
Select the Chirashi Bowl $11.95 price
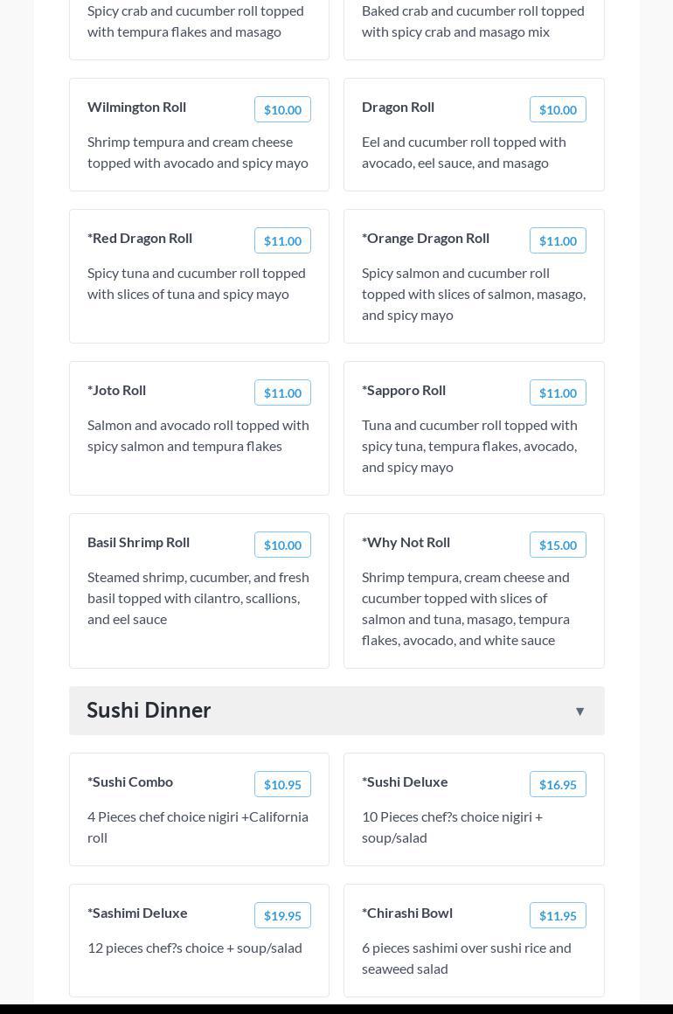[557, 916]
